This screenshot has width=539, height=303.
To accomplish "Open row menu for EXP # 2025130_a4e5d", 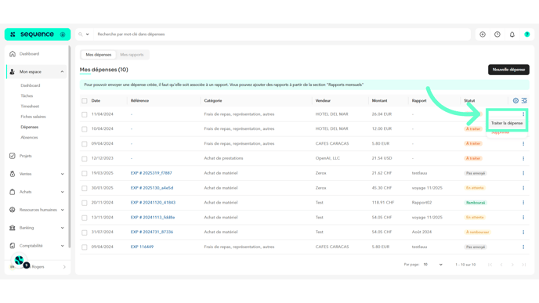I will (x=523, y=188).
